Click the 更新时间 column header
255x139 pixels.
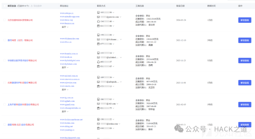tap(211, 6)
